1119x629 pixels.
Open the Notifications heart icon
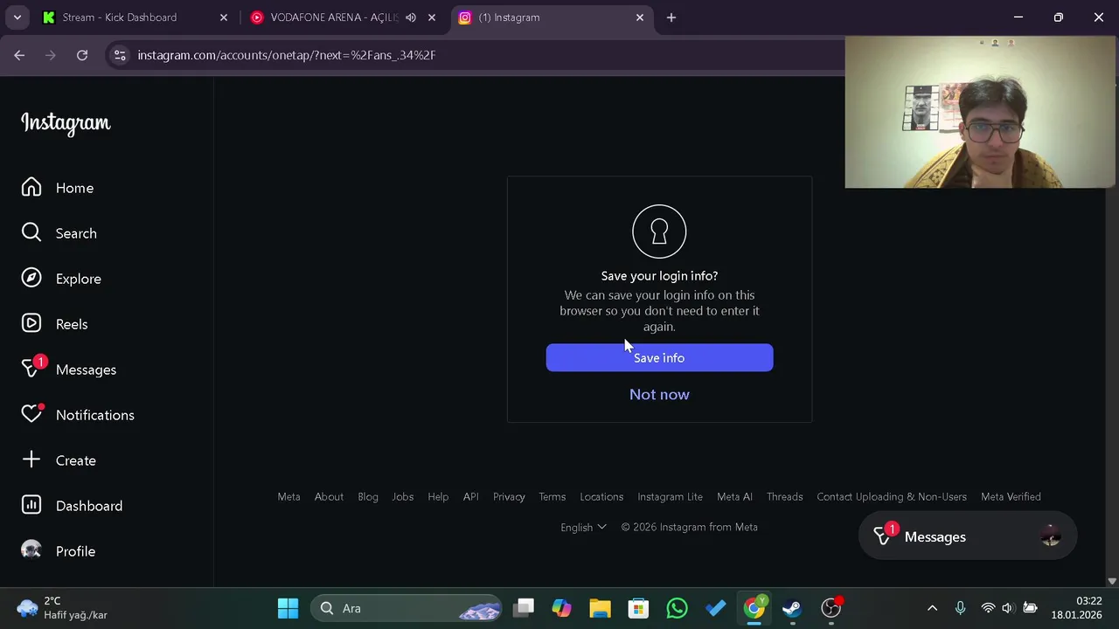(32, 413)
